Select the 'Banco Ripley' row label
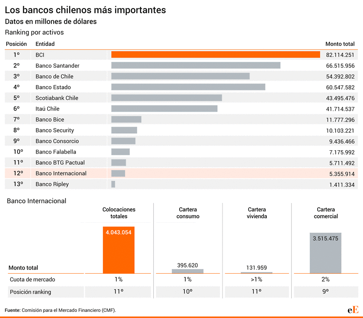The width and height of the screenshot is (363, 318). tap(52, 184)
